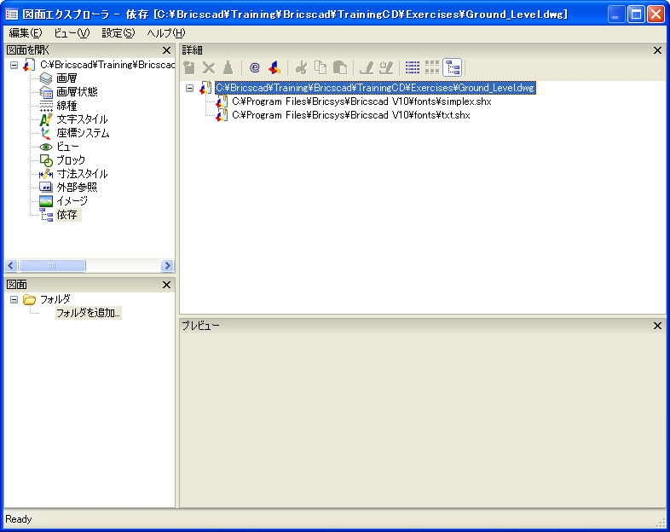Select 外部参照 (External References) item
This screenshot has height=532, width=670.
tap(77, 188)
